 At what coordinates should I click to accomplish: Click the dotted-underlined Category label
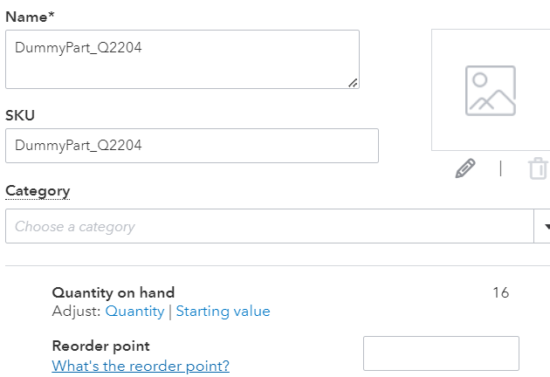tap(38, 190)
